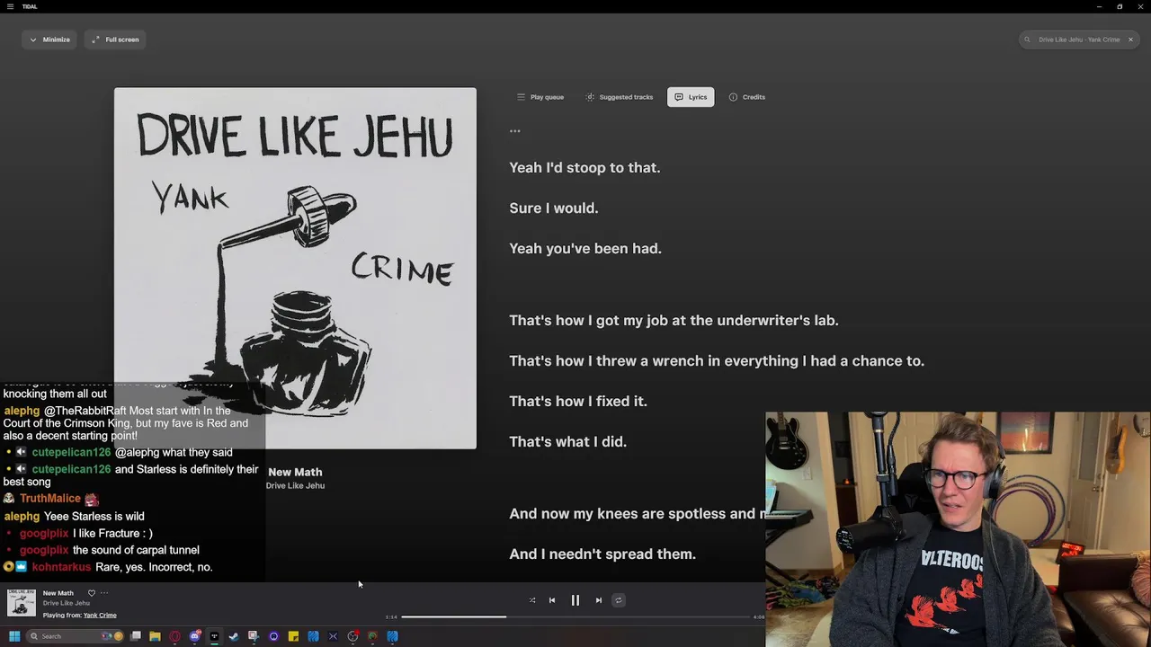The width and height of the screenshot is (1151, 647).
Task: Jump to lyric "That's how I threw a wrench"
Action: coord(717,360)
